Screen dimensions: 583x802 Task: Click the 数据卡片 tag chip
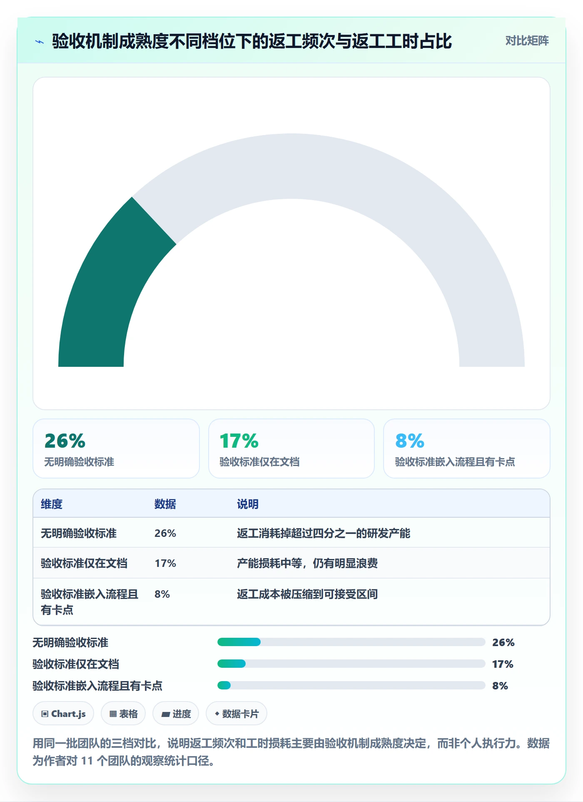coord(237,714)
